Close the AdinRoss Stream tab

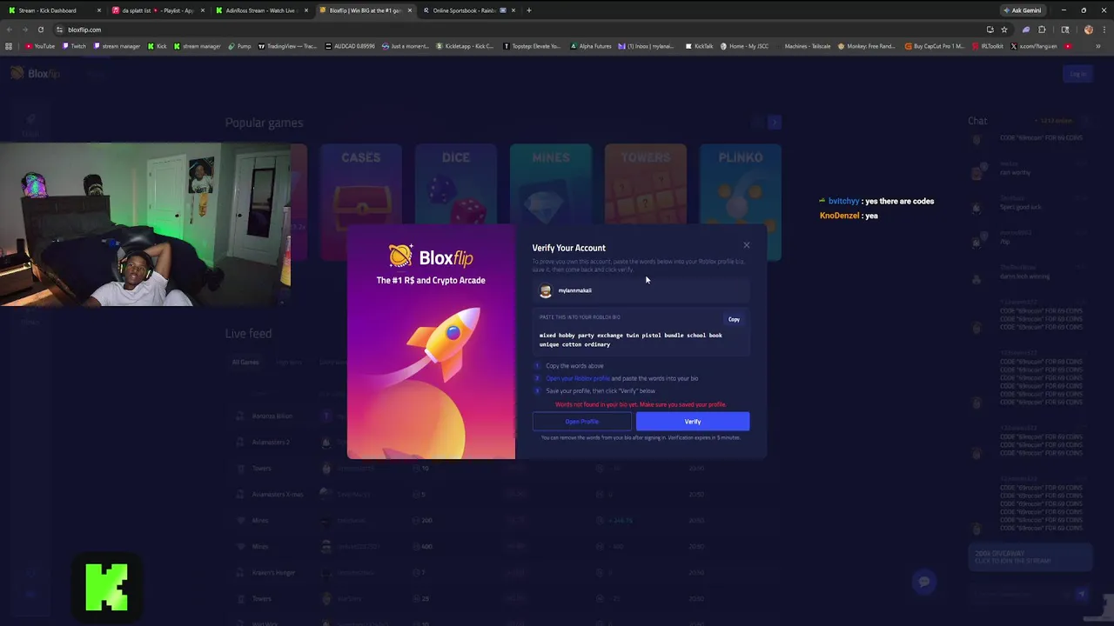(x=305, y=10)
